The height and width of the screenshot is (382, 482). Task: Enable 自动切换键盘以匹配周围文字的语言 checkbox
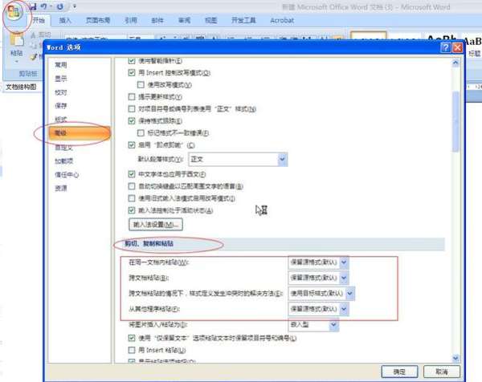point(132,186)
